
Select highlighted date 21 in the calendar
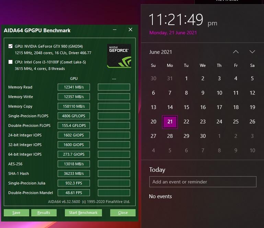click(170, 122)
